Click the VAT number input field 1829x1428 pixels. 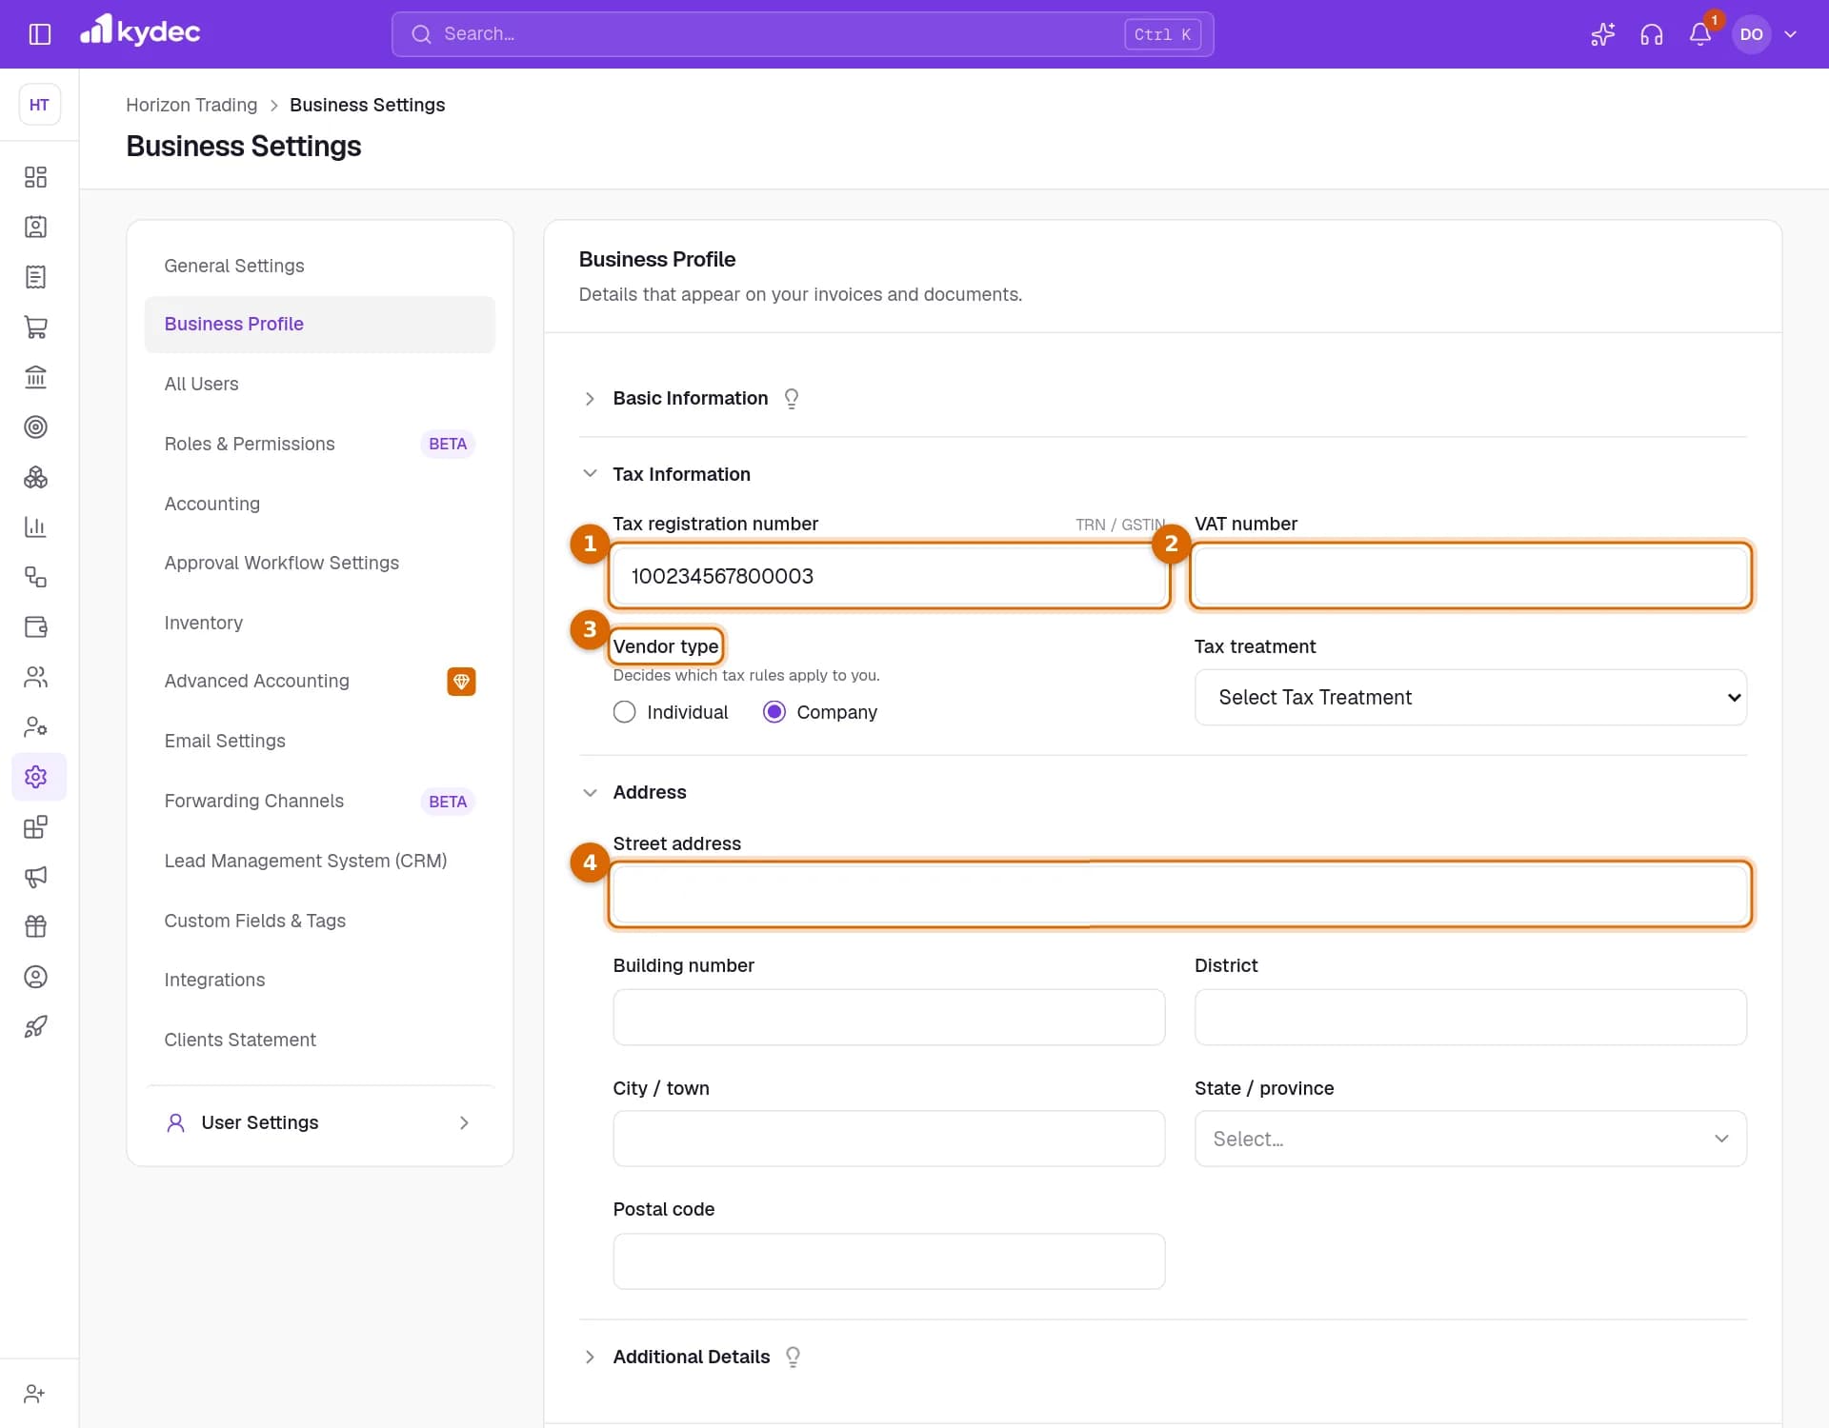click(1470, 576)
